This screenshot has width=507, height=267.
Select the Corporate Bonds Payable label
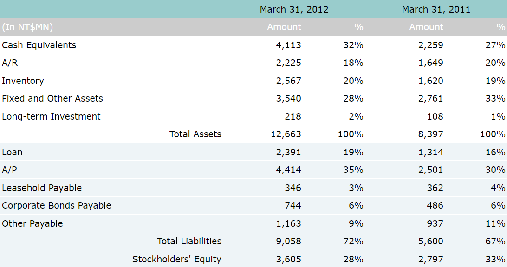(x=57, y=205)
